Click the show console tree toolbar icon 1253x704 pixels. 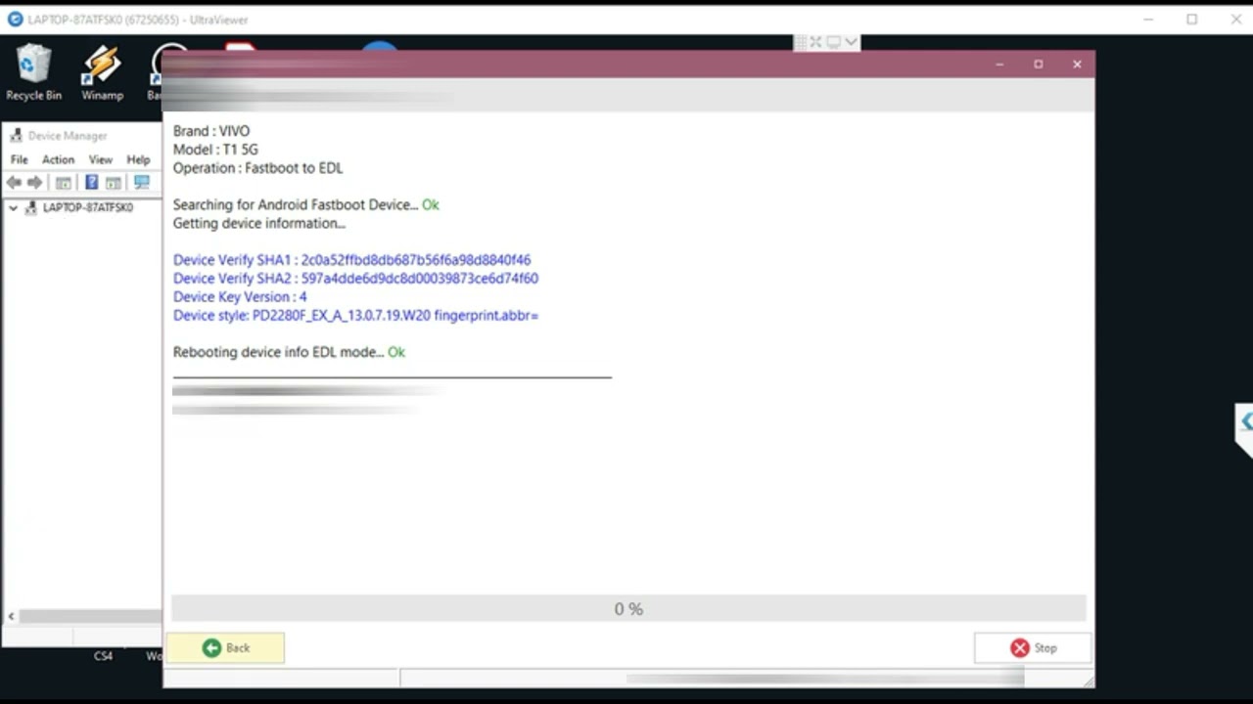64,183
